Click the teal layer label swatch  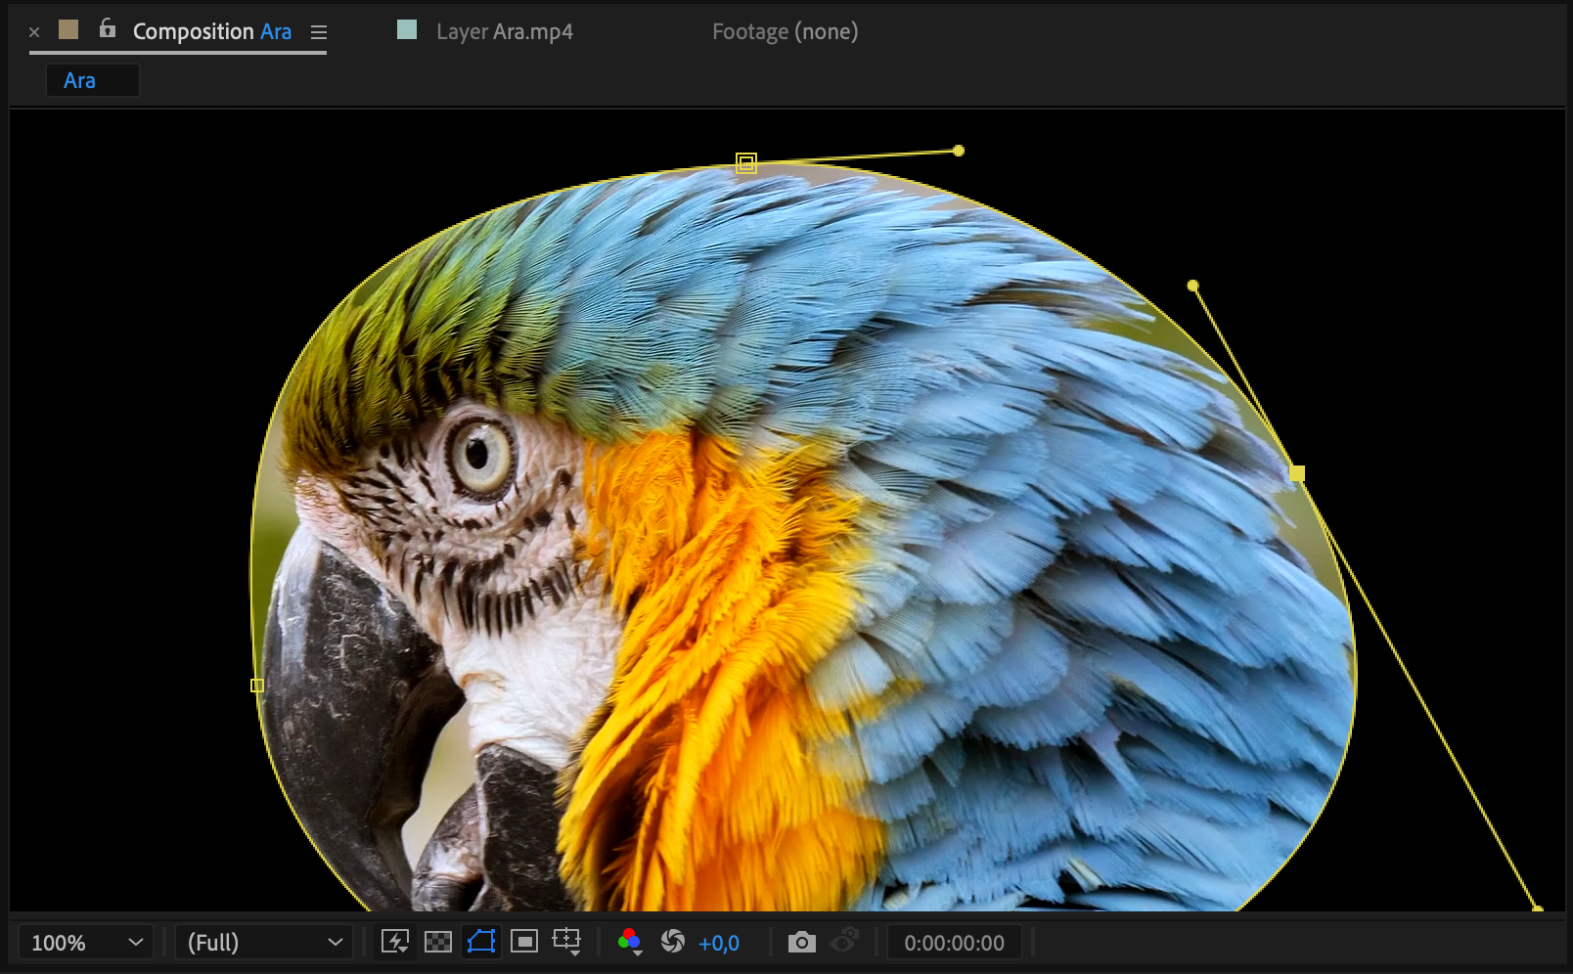pos(407,29)
